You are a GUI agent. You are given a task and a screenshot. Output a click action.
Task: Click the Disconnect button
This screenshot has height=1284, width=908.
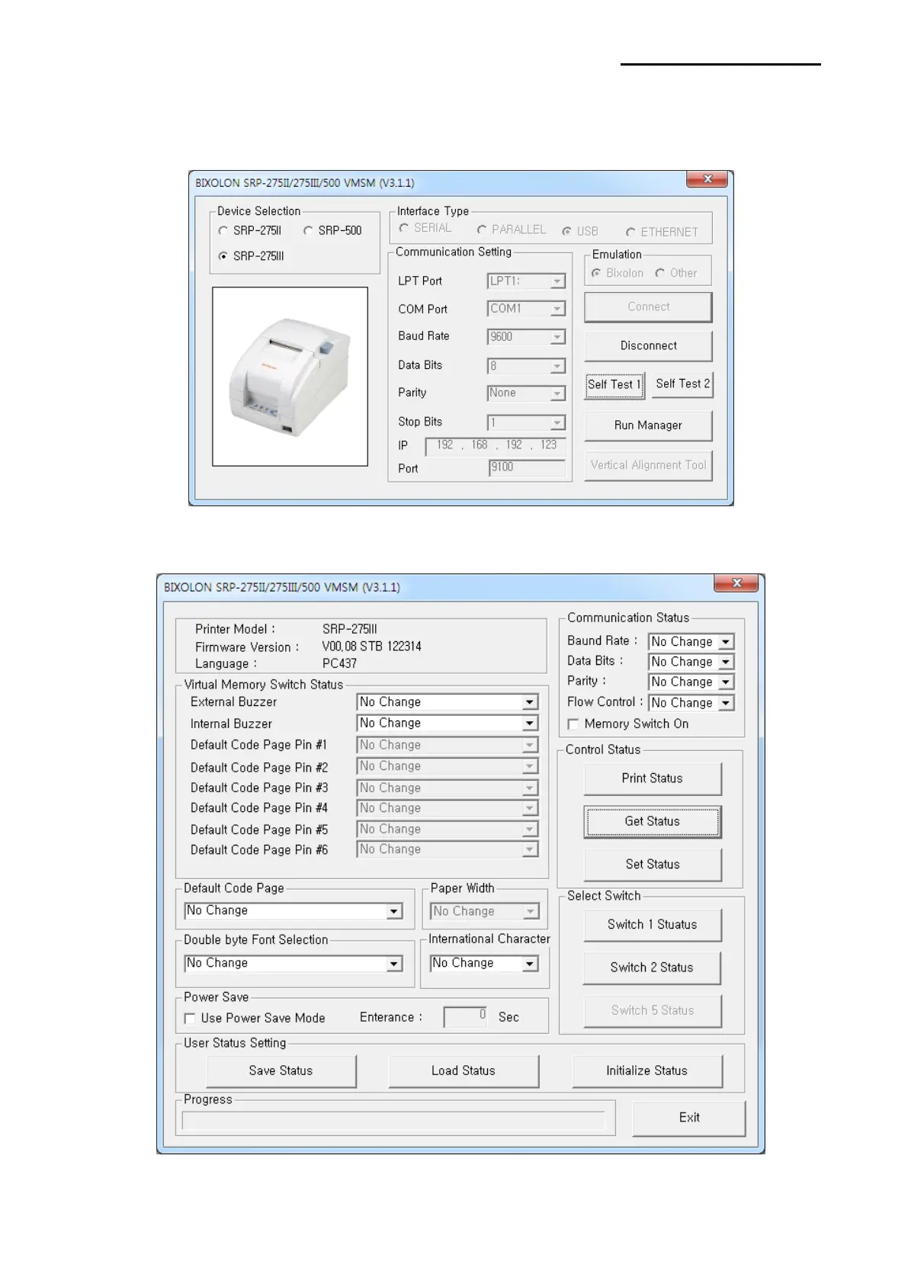coord(648,345)
